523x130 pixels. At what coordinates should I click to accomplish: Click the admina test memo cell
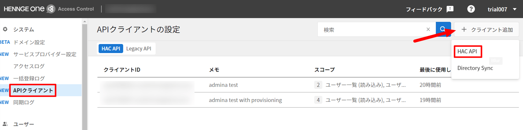click(x=223, y=85)
